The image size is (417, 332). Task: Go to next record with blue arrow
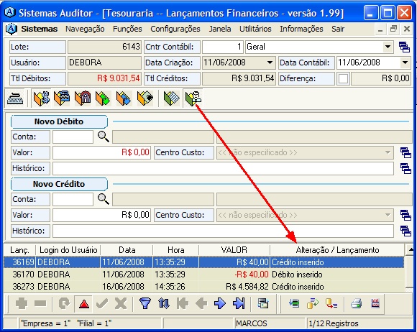point(220,303)
